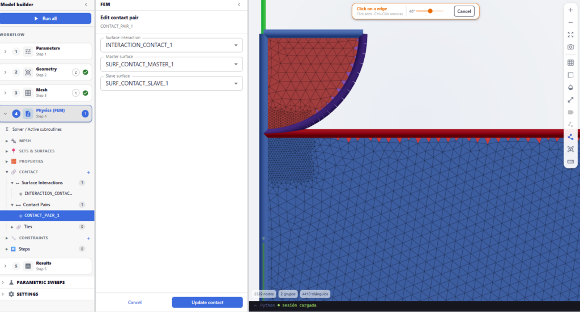580x315 pixels.
Task: Click the Run all button
Action: point(45,19)
